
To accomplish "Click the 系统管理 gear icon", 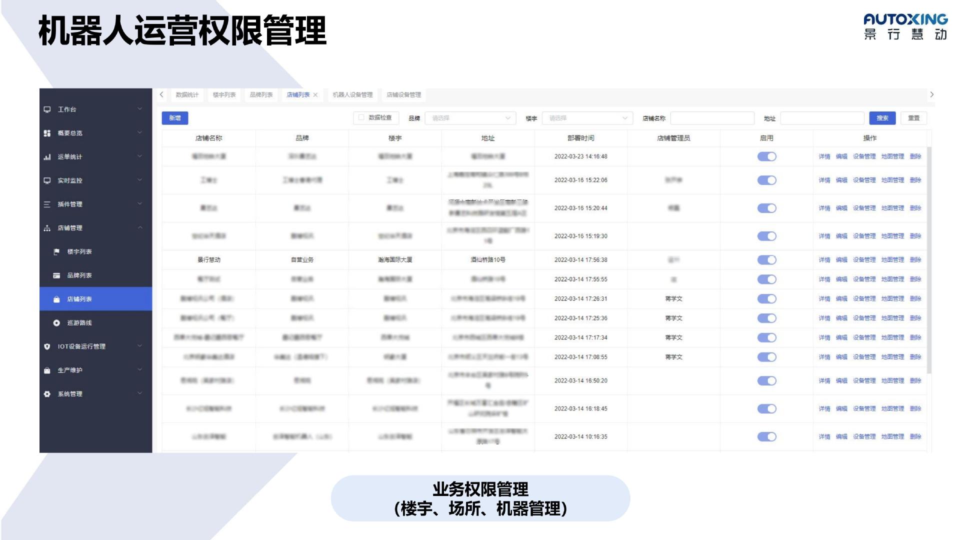I will pos(47,394).
